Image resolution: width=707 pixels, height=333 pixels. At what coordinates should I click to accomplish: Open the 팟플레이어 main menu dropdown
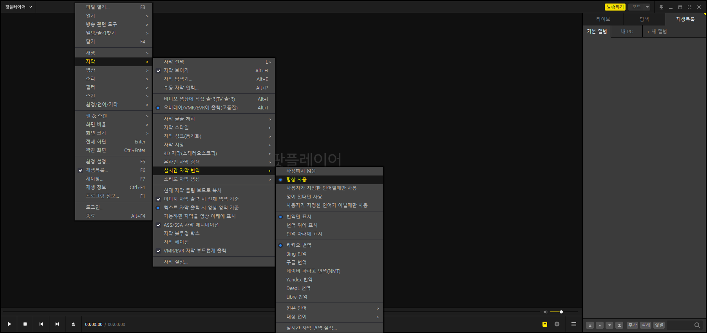point(18,7)
